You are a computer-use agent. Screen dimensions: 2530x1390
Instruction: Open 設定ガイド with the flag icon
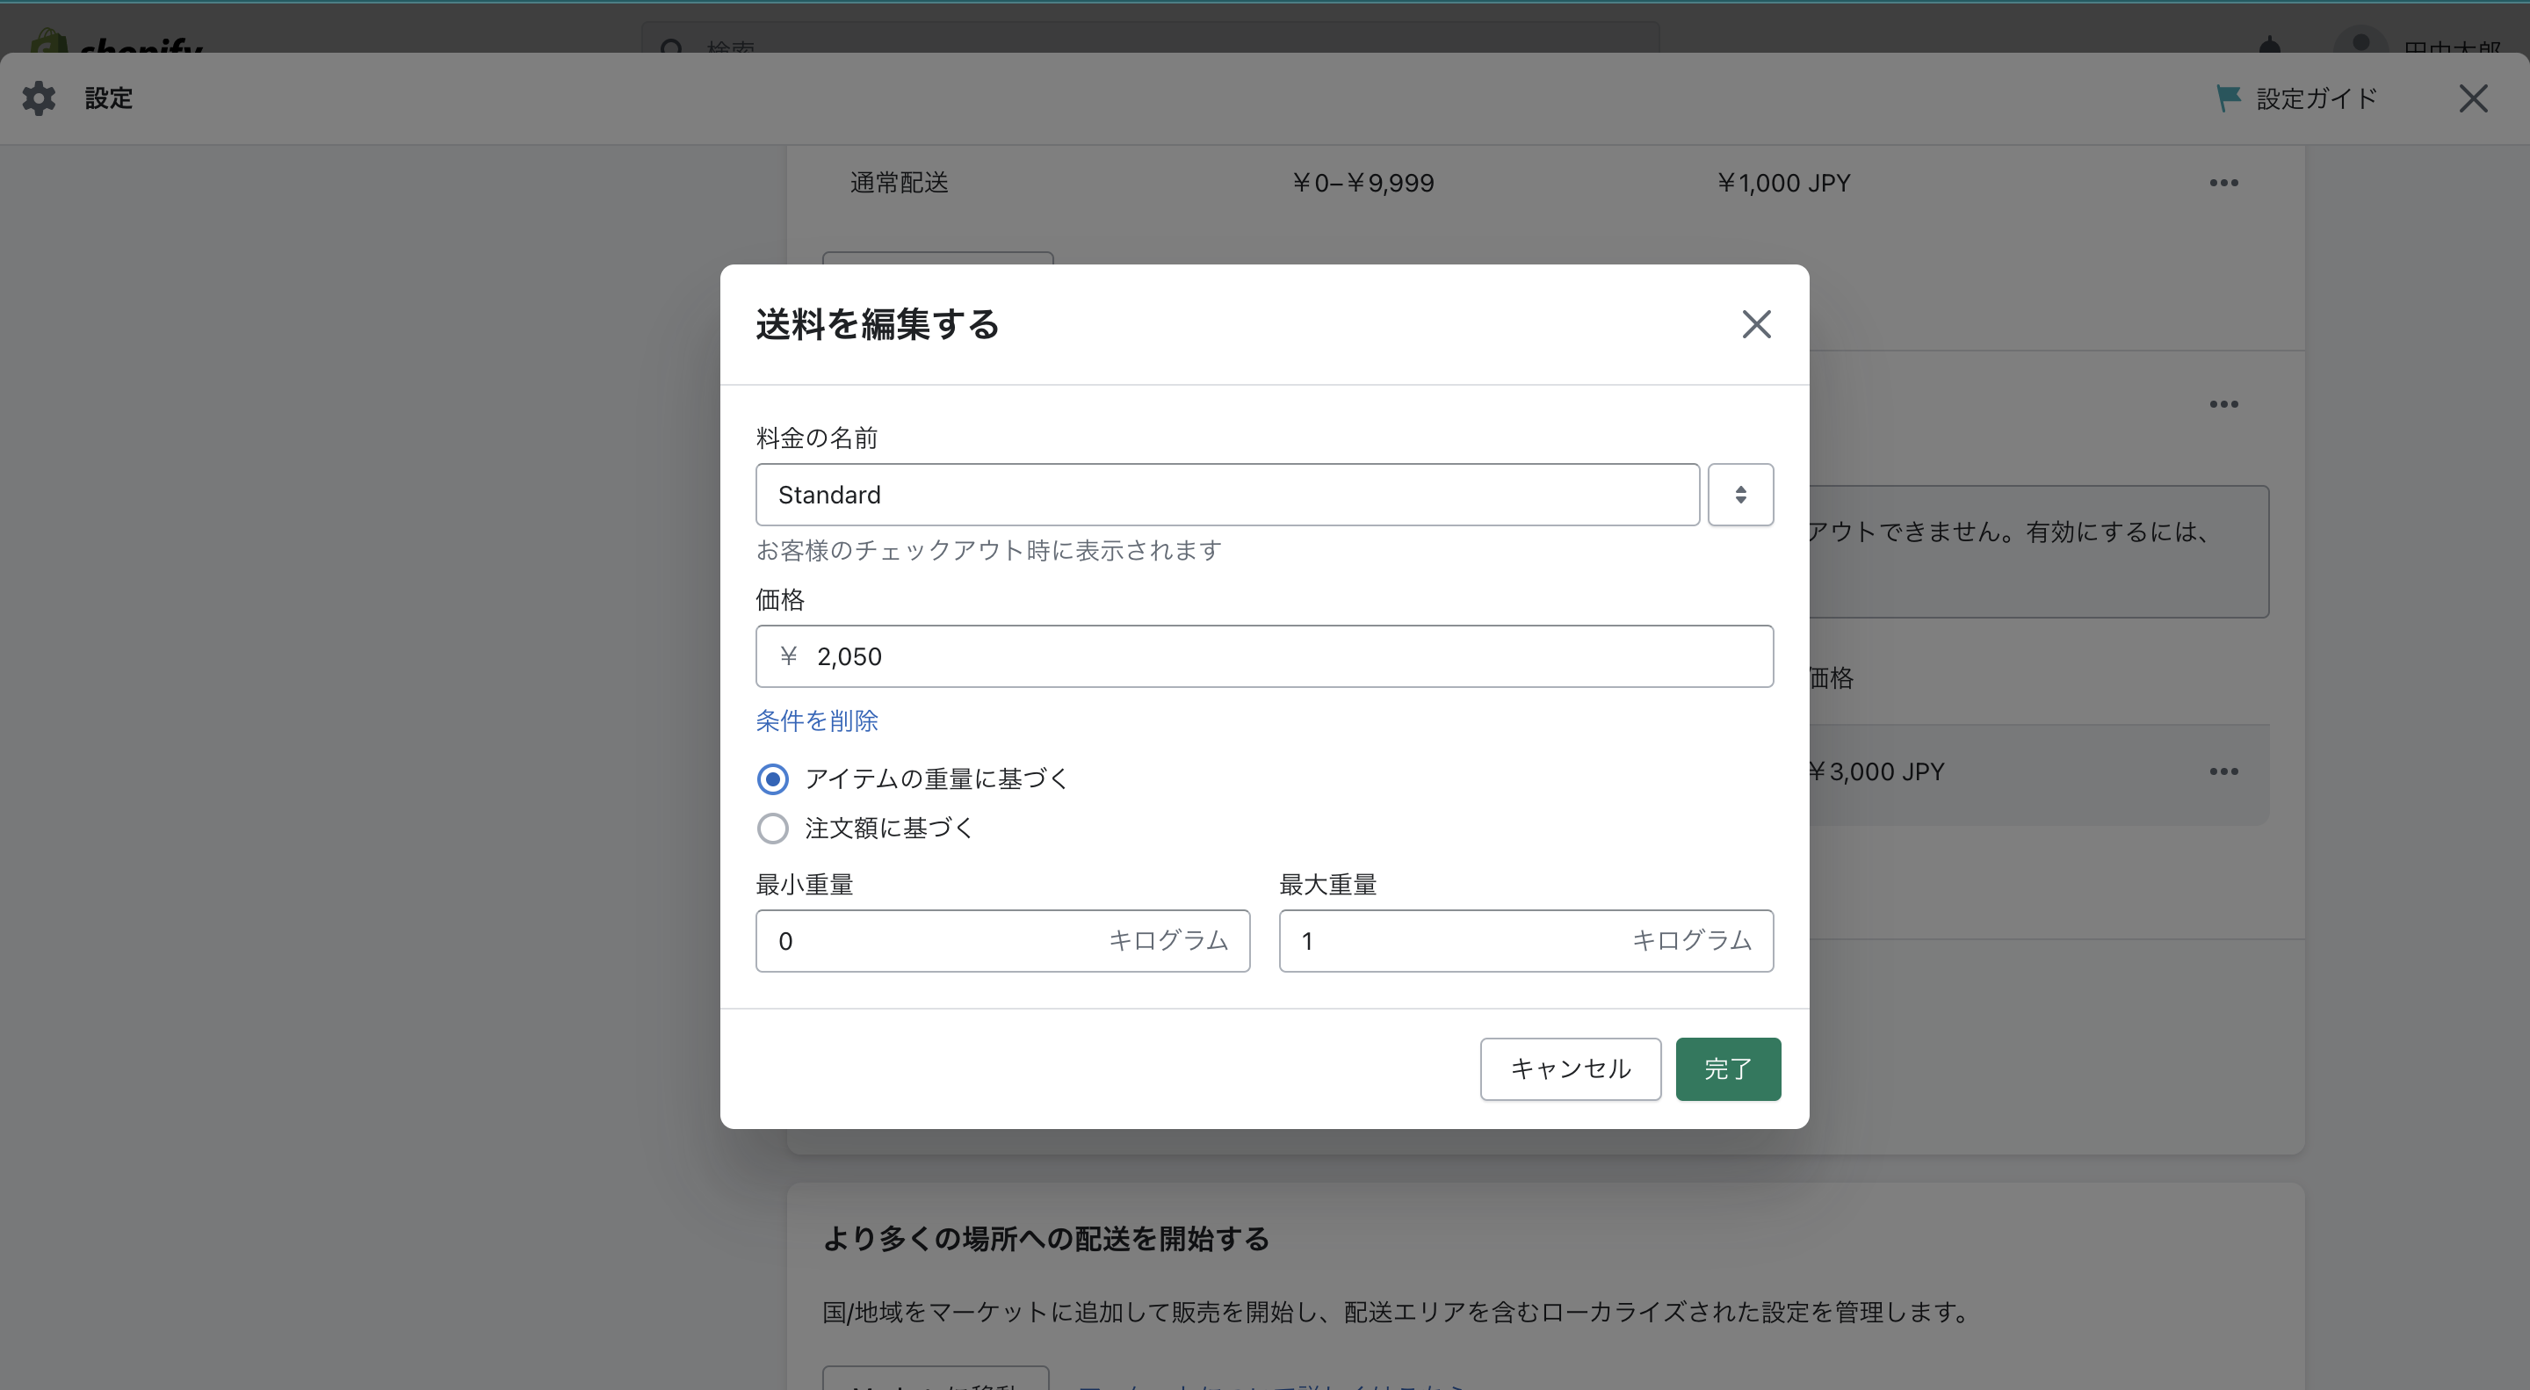[x=2297, y=98]
